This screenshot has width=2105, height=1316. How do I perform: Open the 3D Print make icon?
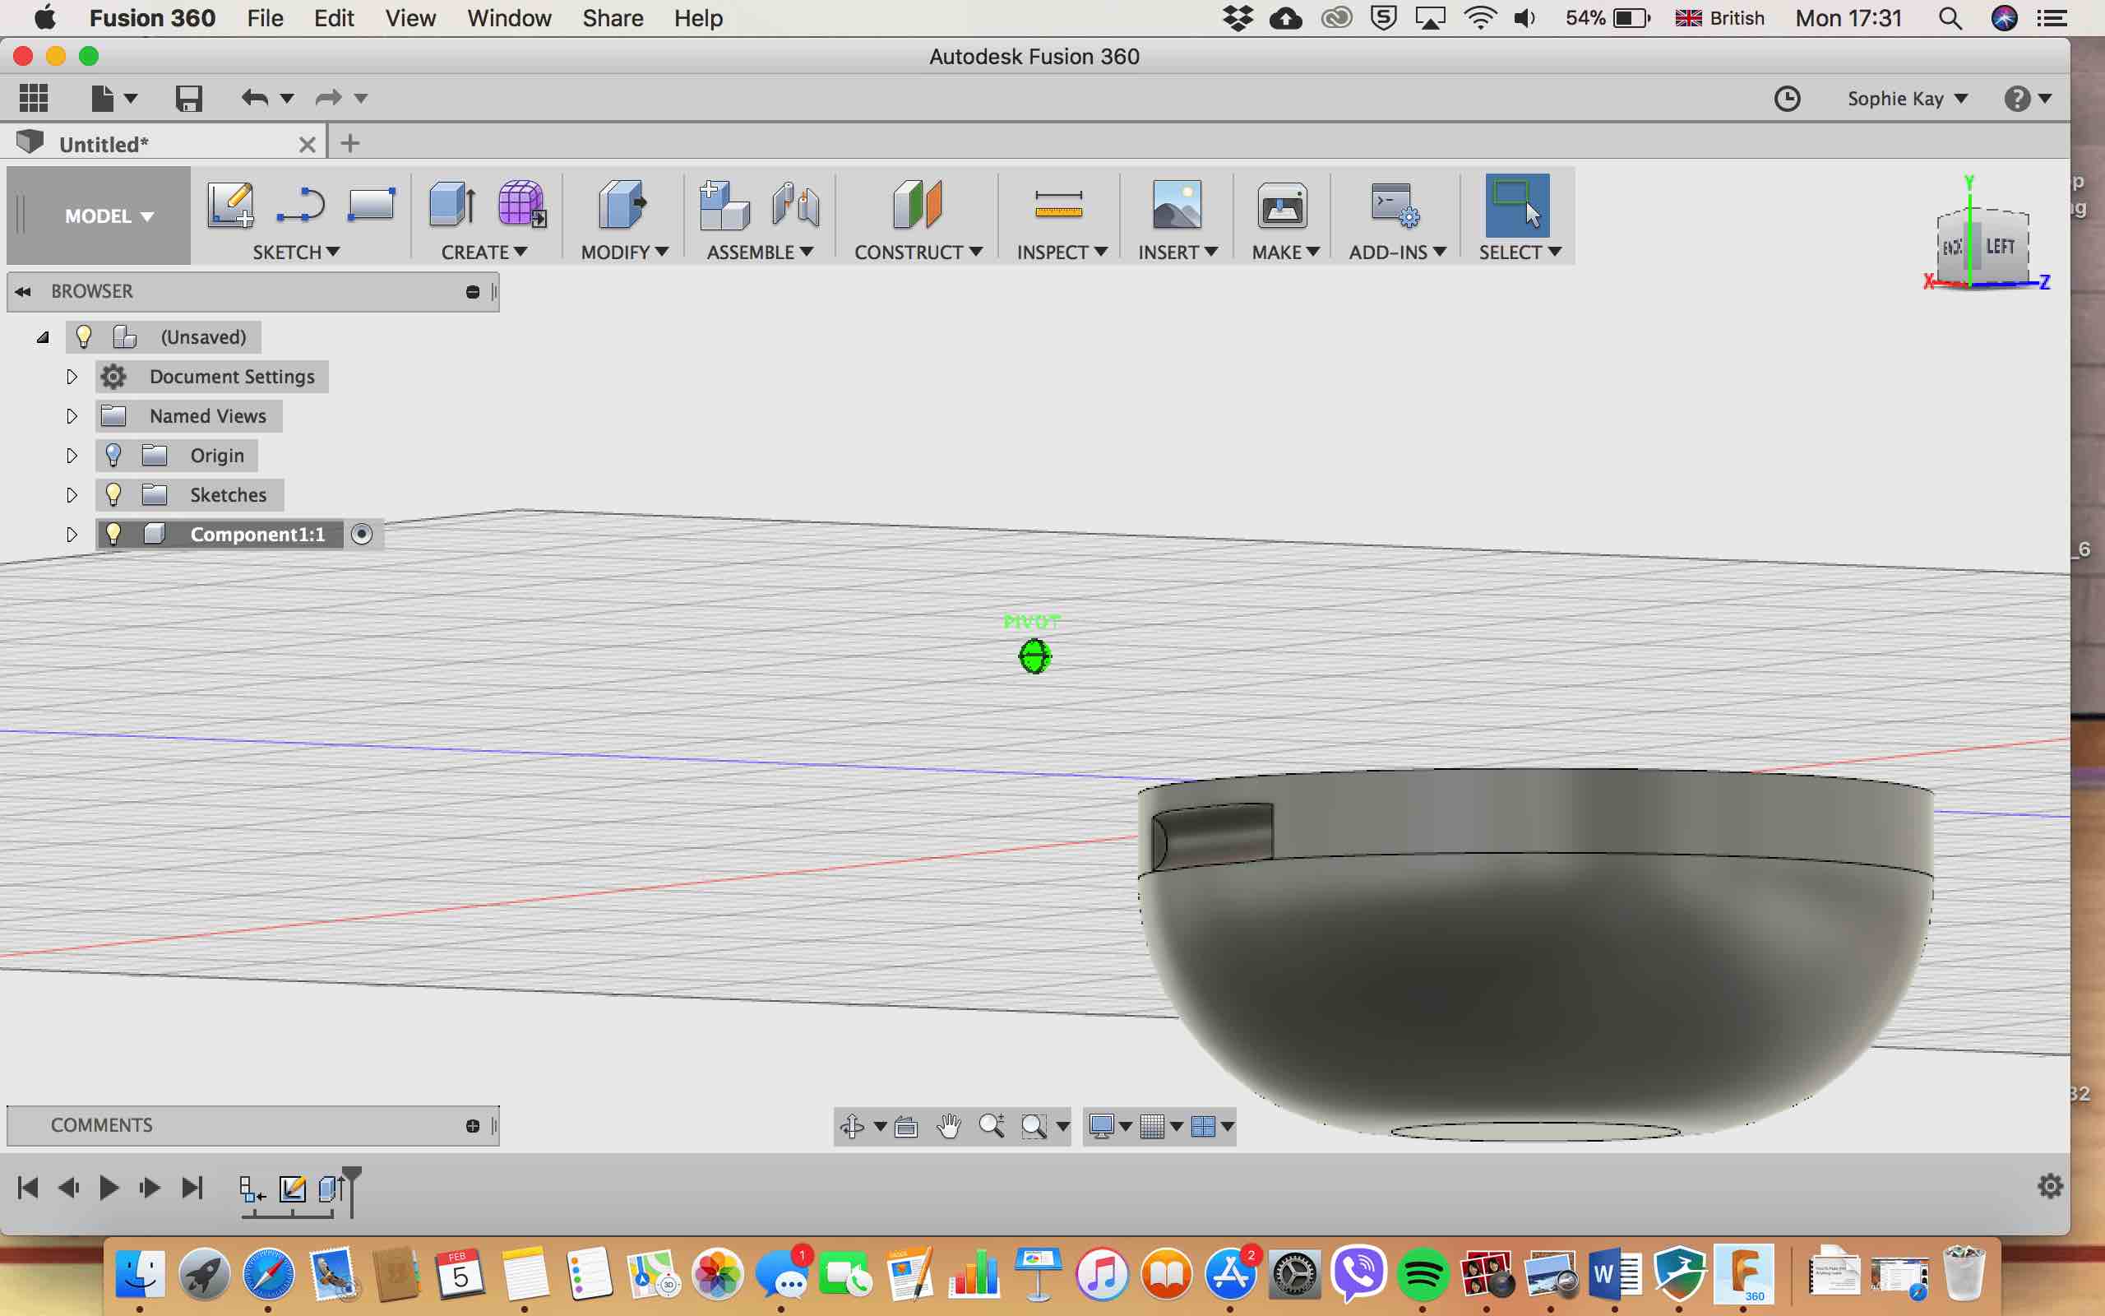1282,206
